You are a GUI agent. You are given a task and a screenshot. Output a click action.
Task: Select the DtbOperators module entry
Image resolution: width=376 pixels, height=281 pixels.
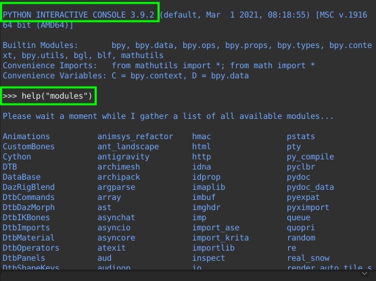click(x=31, y=248)
